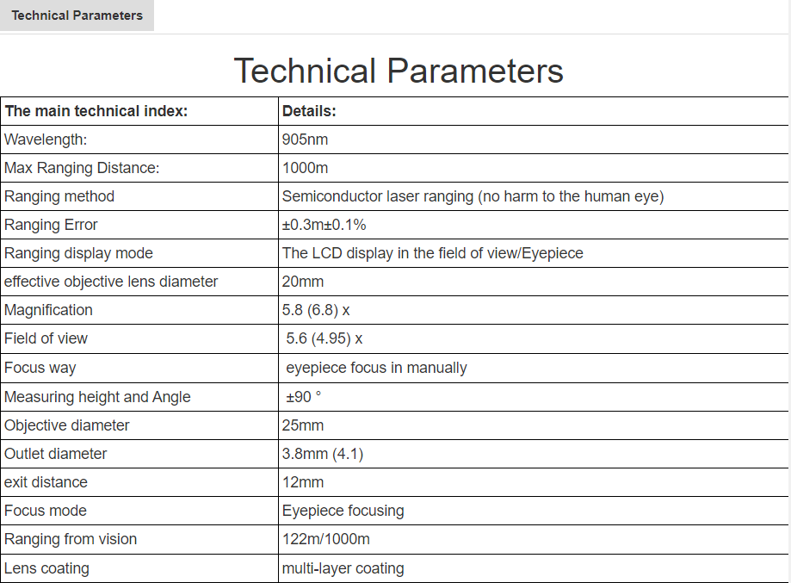Select the 'Details:' header cell
Viewport: 791px width, 583px height.
click(534, 111)
